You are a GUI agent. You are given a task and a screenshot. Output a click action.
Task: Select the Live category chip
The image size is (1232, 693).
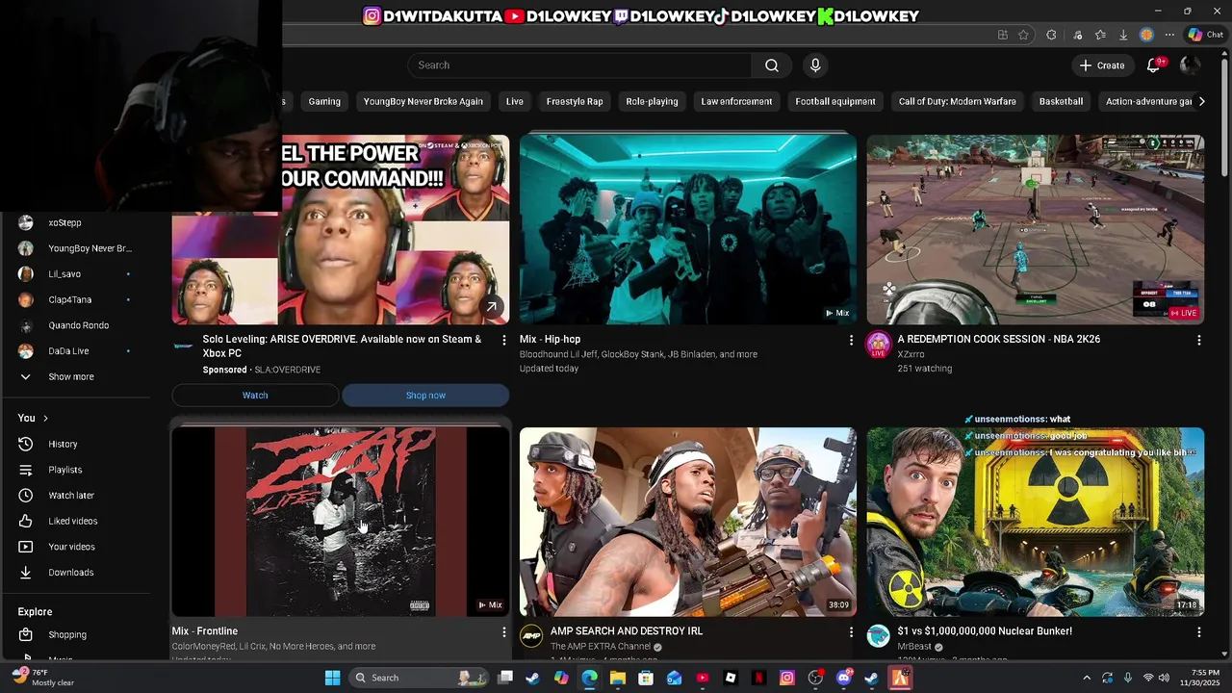tap(515, 101)
